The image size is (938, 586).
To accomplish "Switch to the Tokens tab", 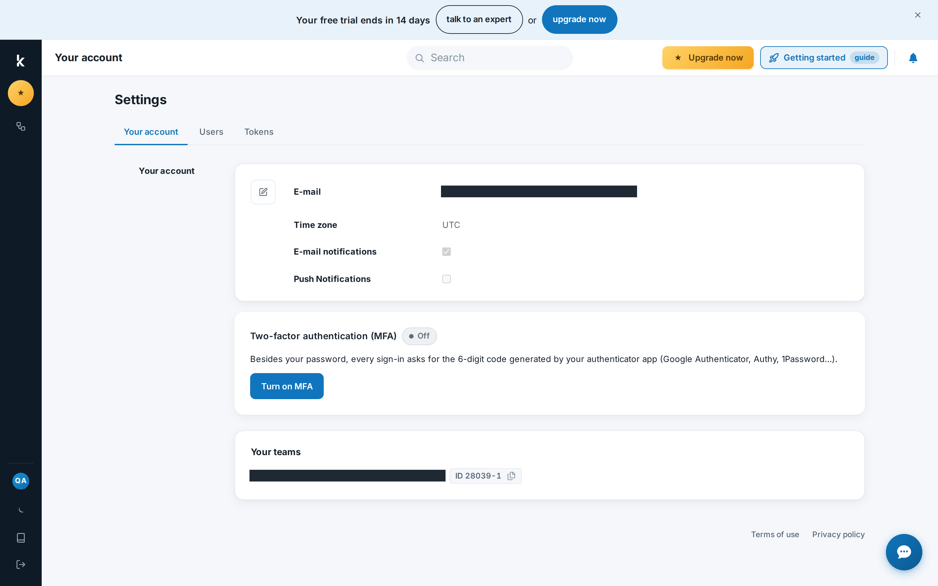I will point(259,132).
